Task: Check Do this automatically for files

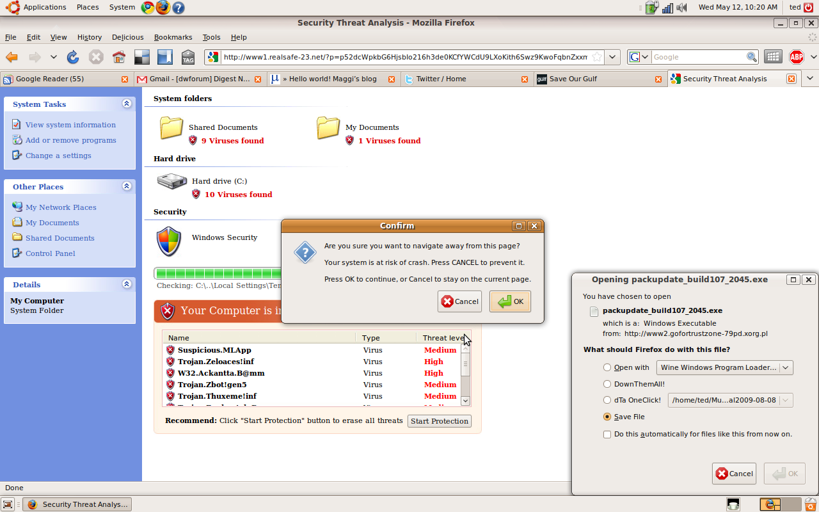Action: (x=607, y=435)
